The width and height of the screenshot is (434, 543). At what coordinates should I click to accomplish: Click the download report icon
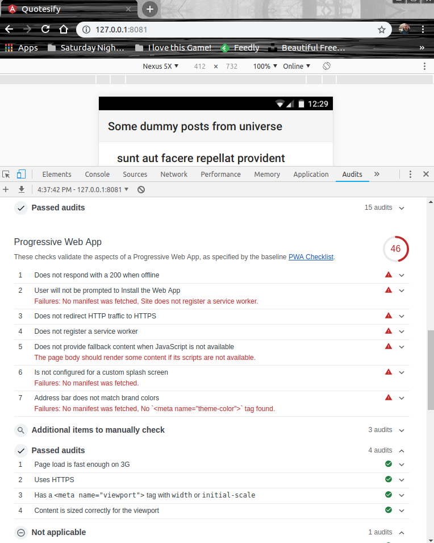[x=22, y=189]
